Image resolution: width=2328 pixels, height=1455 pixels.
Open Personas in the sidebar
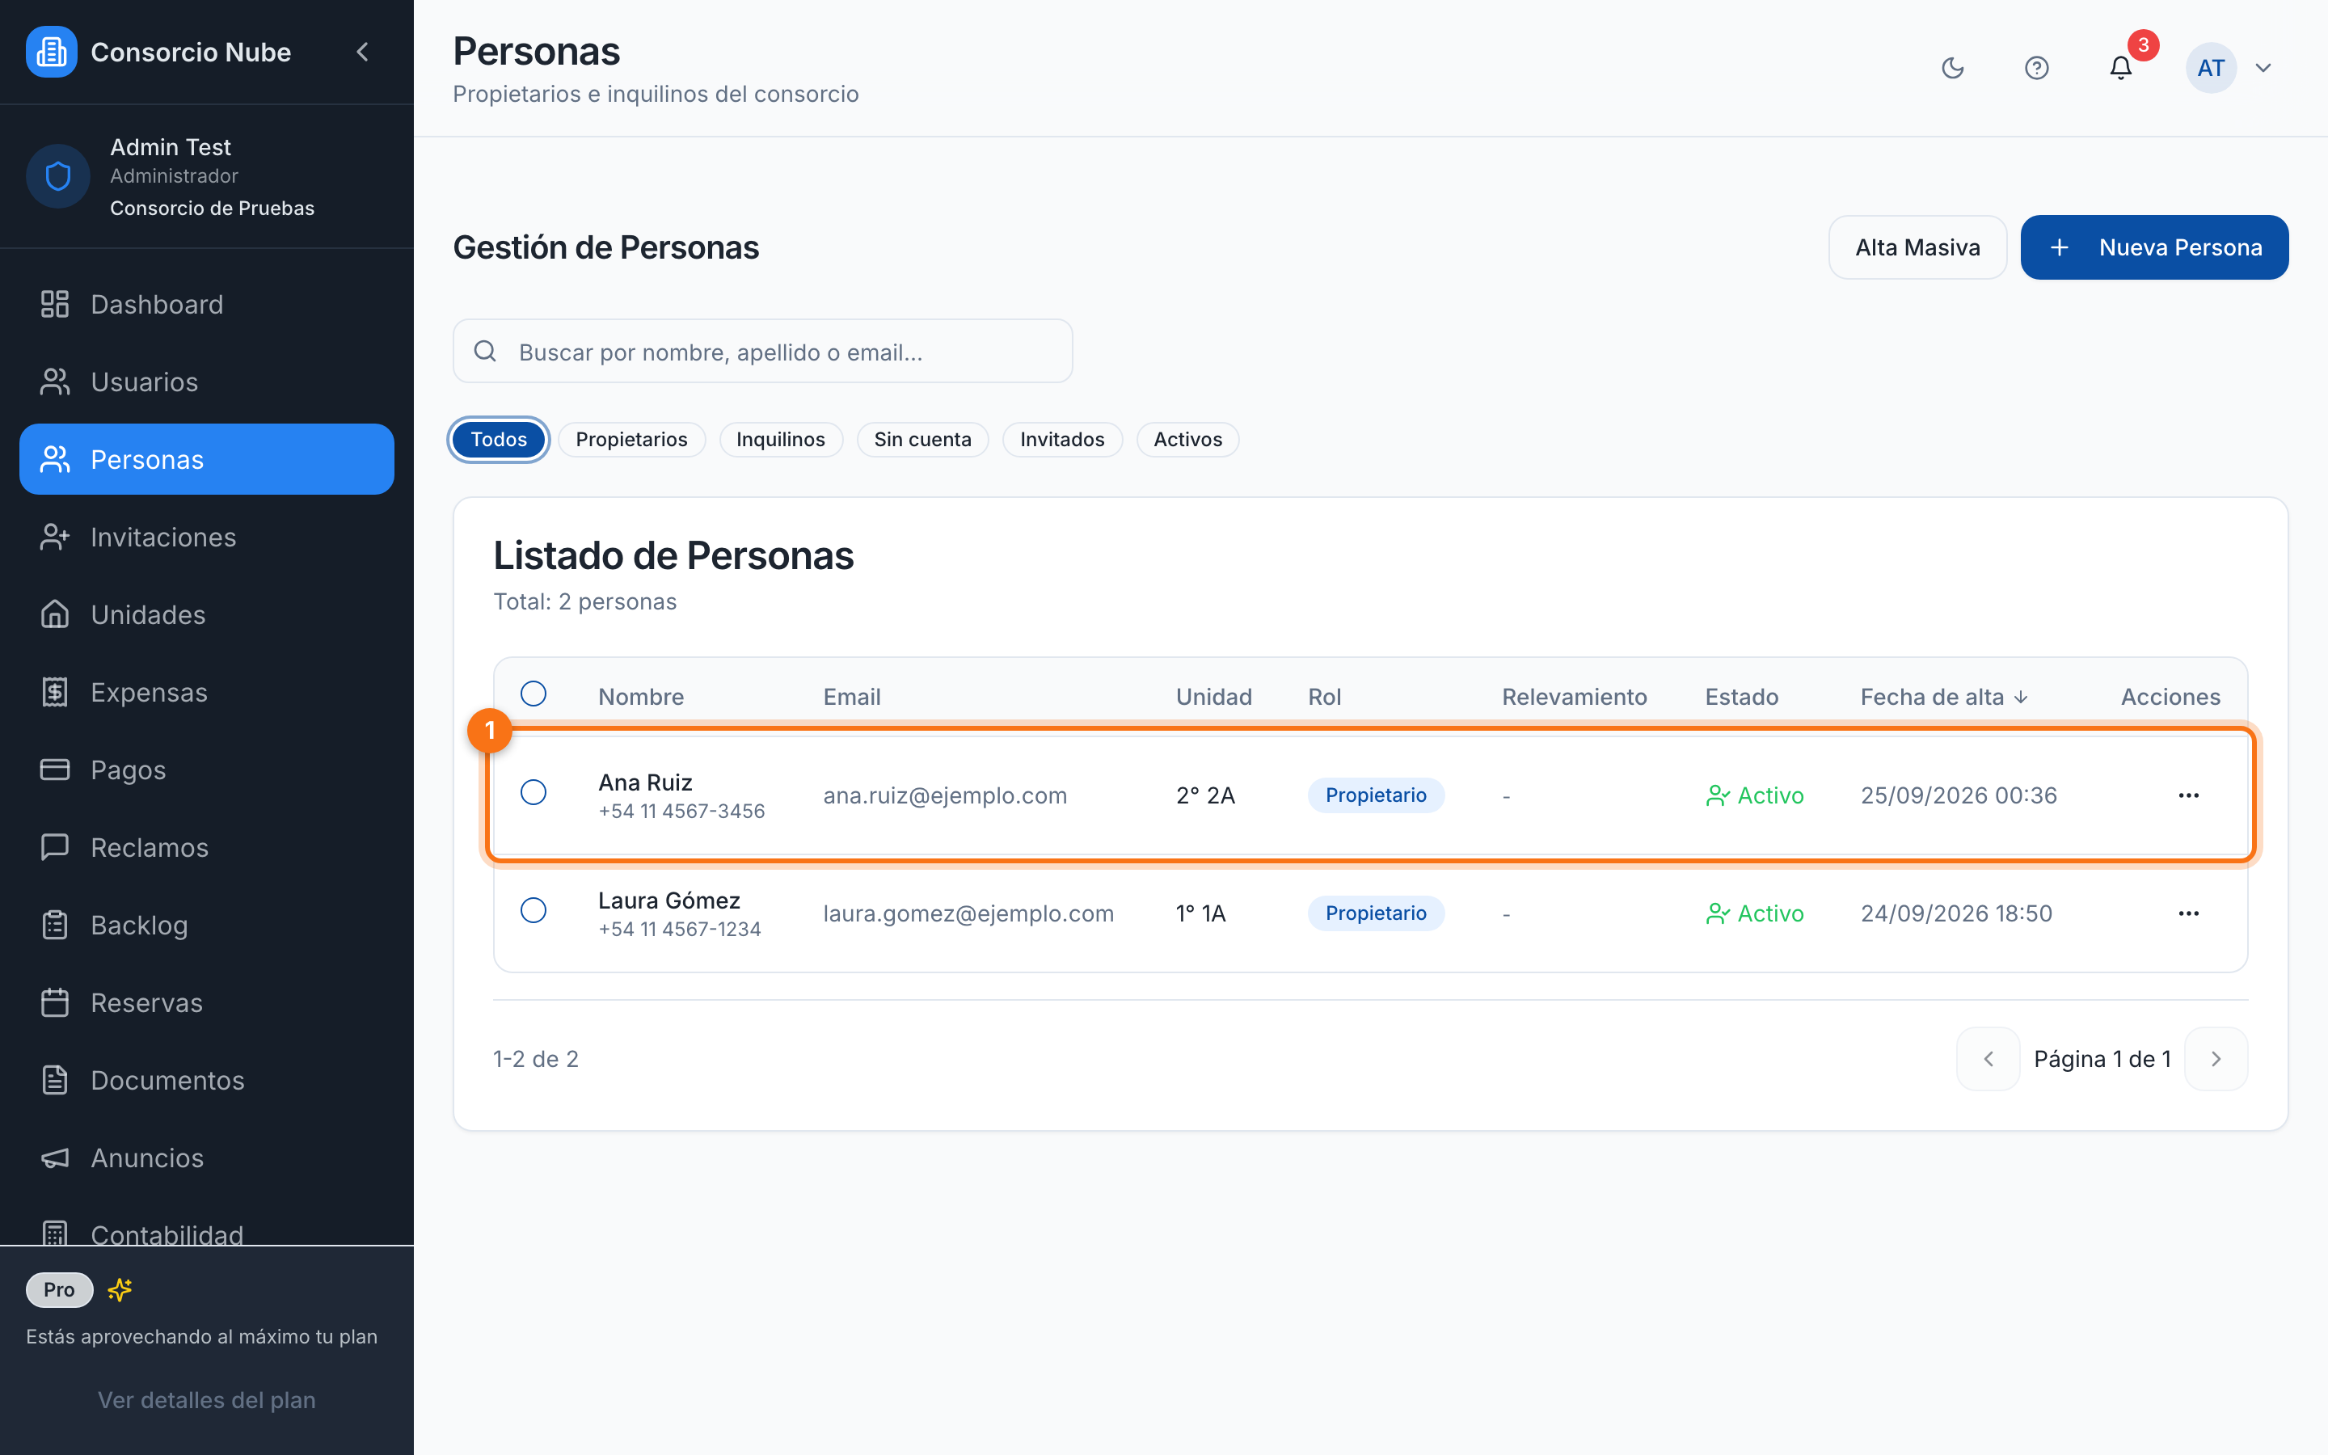coord(207,459)
